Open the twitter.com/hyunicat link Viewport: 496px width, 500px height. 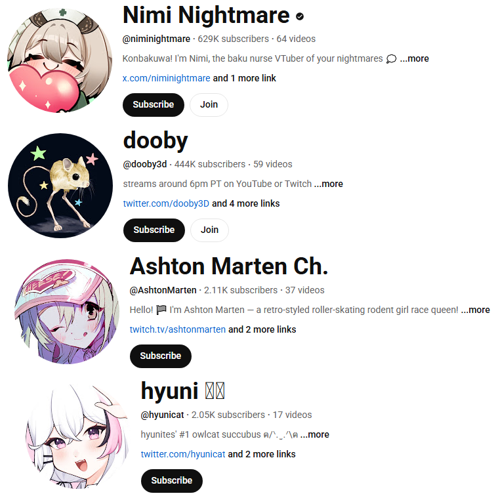(183, 454)
